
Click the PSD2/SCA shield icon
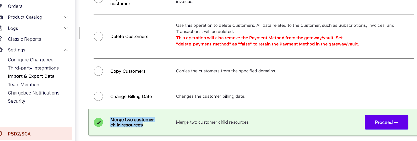(x=1, y=134)
